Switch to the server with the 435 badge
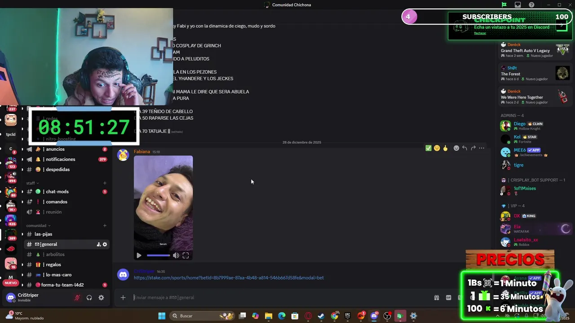This screenshot has height=323, width=575. (x=11, y=220)
